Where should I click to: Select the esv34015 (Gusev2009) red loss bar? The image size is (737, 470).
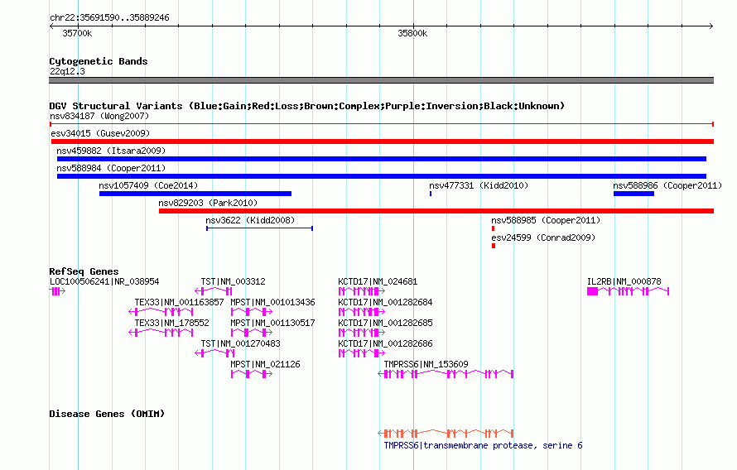382,141
